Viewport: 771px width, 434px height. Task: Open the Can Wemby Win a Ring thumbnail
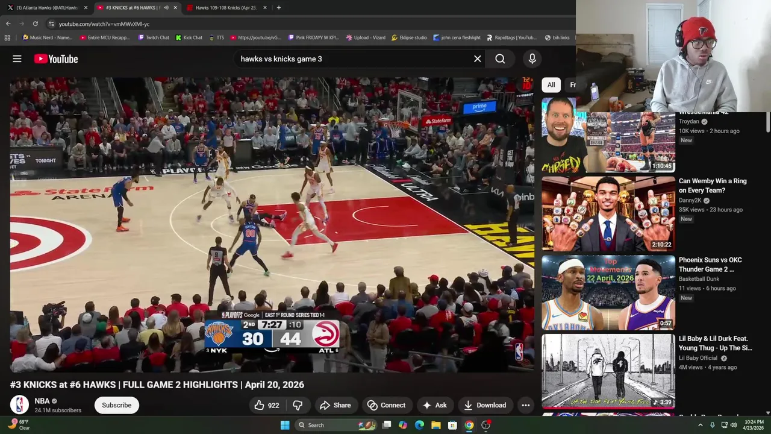coord(608,213)
